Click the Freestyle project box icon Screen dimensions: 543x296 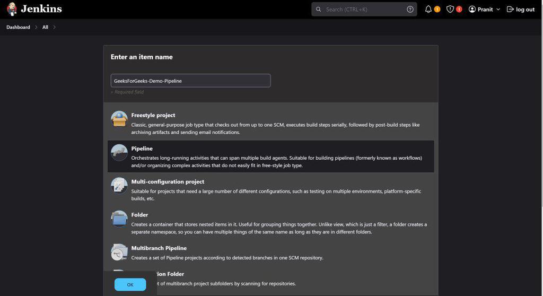119,119
